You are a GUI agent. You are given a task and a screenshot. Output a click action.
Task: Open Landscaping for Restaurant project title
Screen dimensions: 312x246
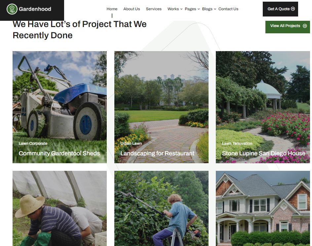pos(157,153)
